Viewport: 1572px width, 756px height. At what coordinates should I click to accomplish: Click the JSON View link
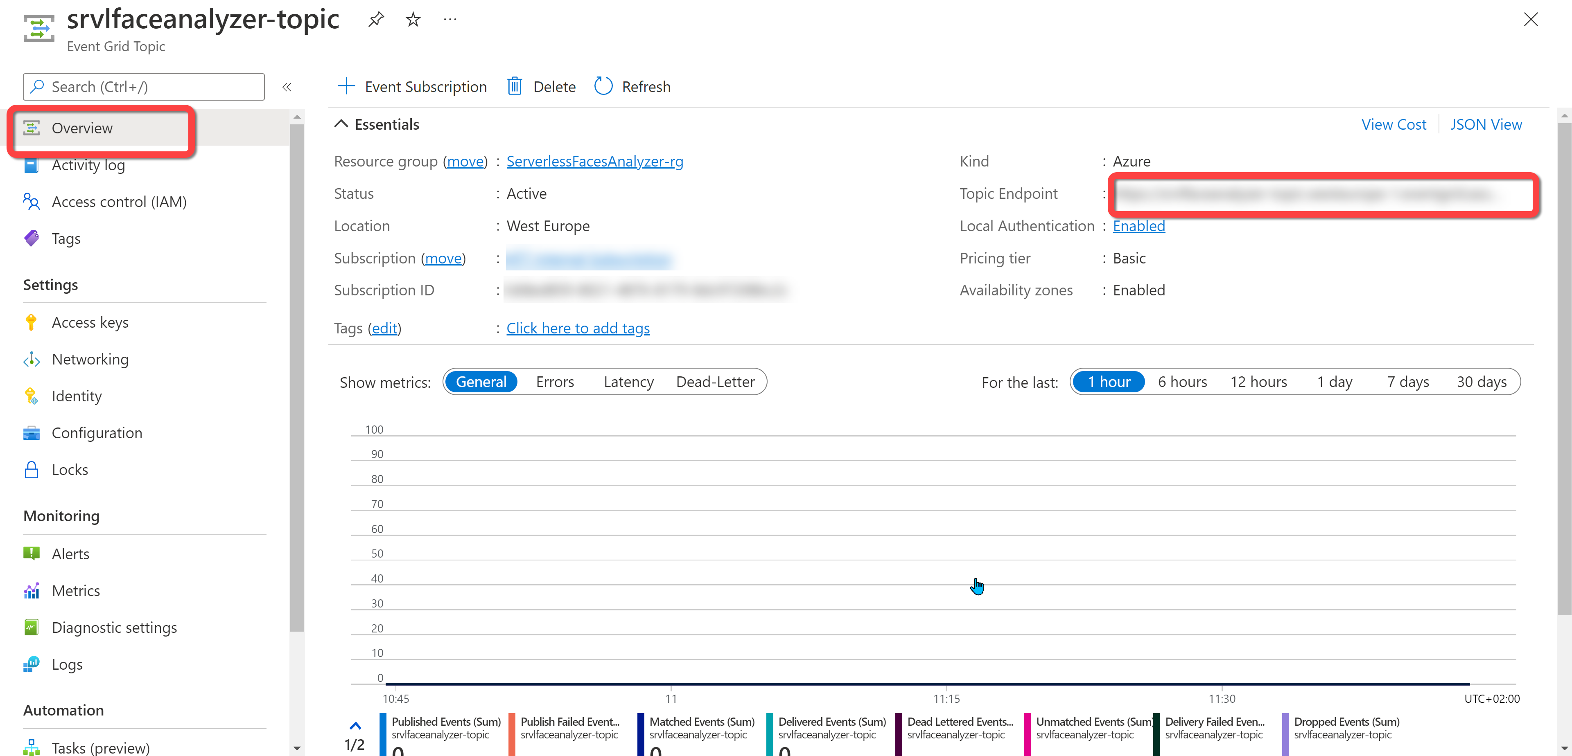1485,124
